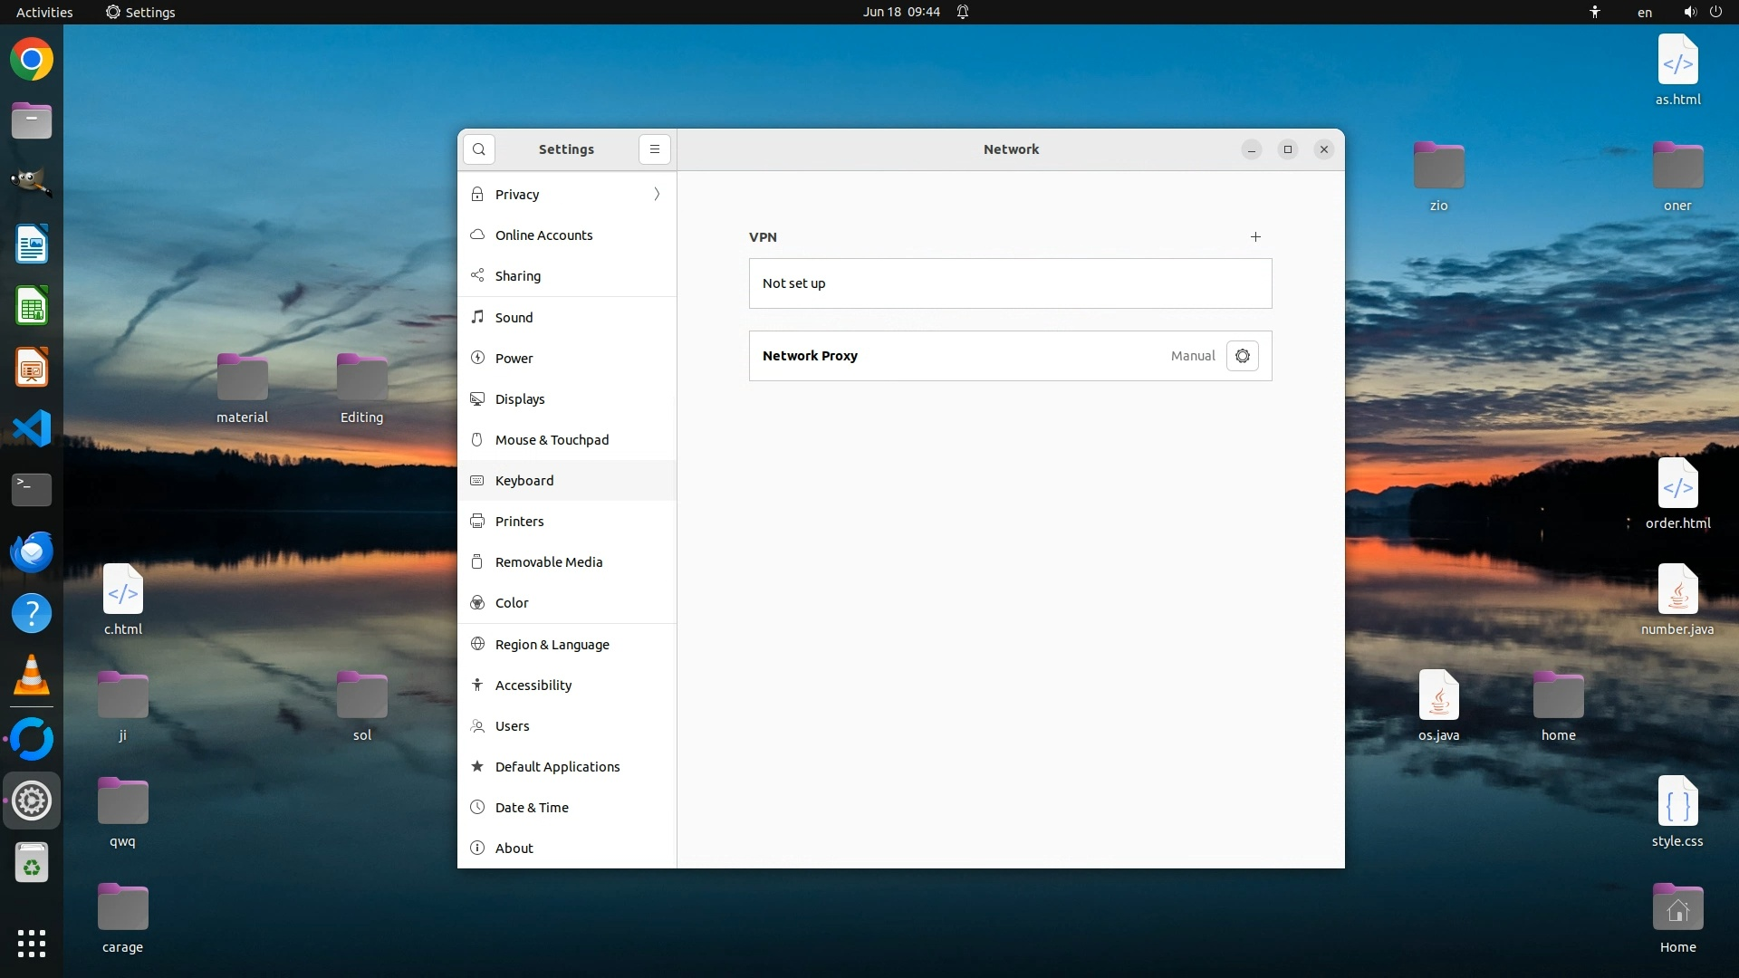Open the en input source menu
The width and height of the screenshot is (1739, 978).
click(x=1644, y=13)
